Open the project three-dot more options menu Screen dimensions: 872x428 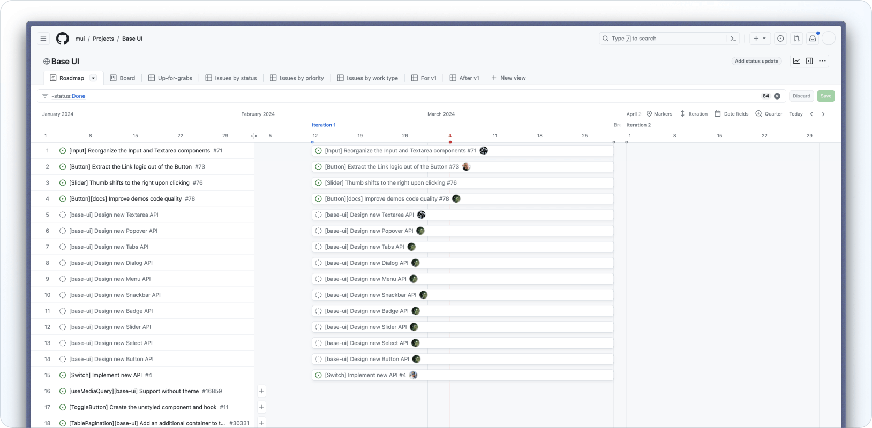pos(822,61)
